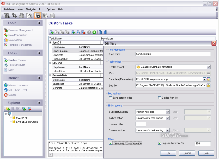Click the add database icon in Explorer toolbar

coord(8,109)
